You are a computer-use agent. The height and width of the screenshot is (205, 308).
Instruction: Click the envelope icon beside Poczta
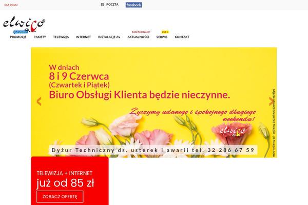point(102,4)
